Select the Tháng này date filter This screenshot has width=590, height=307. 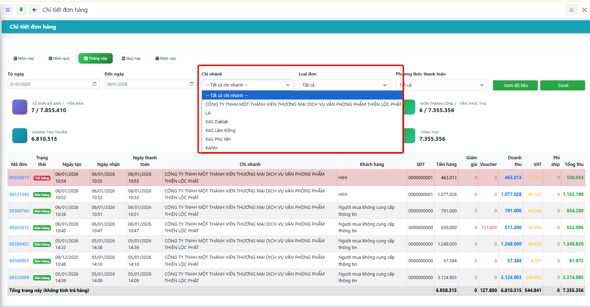pyautogui.click(x=96, y=58)
